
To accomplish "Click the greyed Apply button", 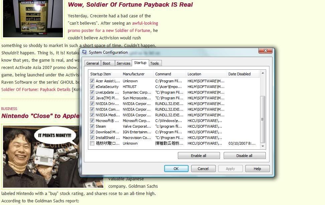I will point(230,169).
